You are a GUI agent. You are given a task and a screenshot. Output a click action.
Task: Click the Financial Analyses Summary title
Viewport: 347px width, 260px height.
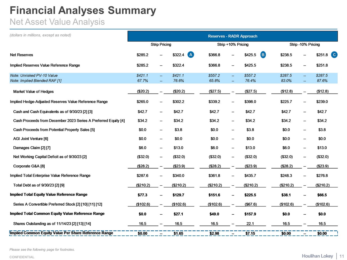[x=83, y=10]
